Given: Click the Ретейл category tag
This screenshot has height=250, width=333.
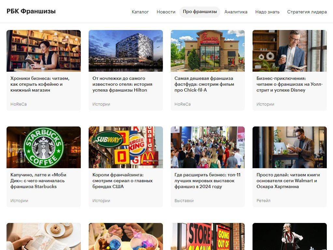Looking at the screenshot, I should [263, 200].
